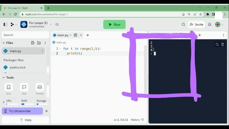Click the Invite button

pyautogui.click(x=196, y=24)
